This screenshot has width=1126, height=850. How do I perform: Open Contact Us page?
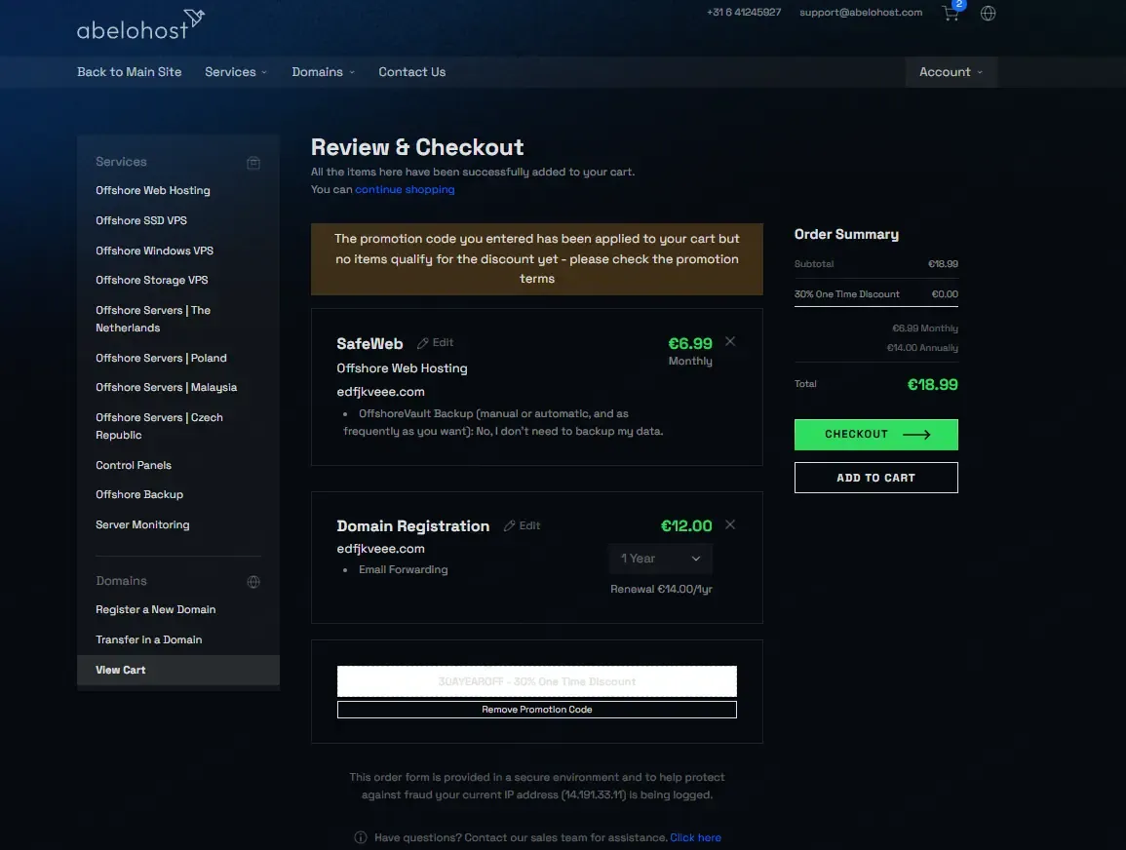point(412,72)
